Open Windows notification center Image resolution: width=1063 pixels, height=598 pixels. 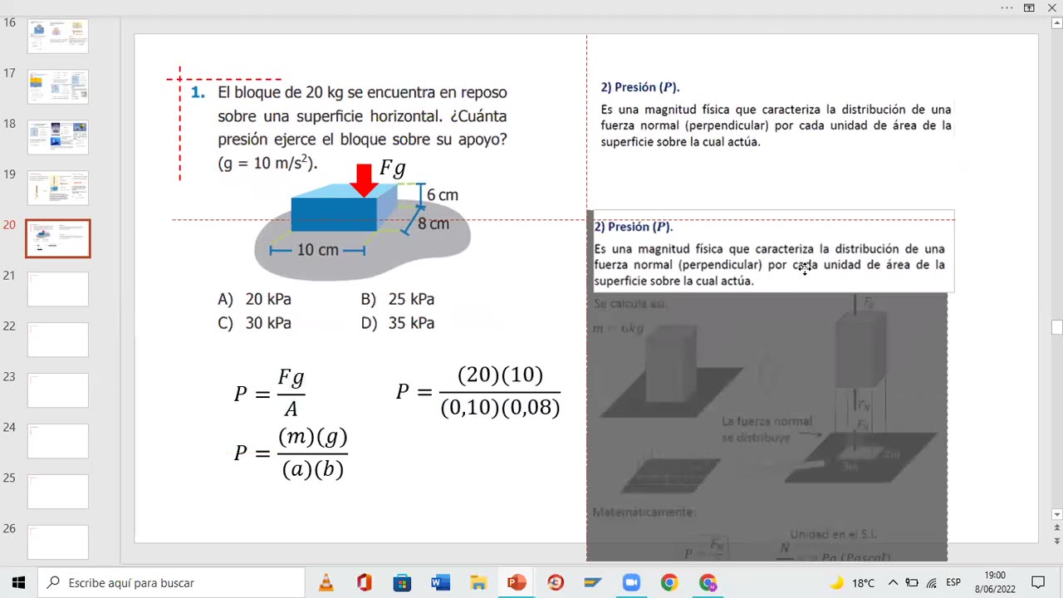coord(1038,582)
